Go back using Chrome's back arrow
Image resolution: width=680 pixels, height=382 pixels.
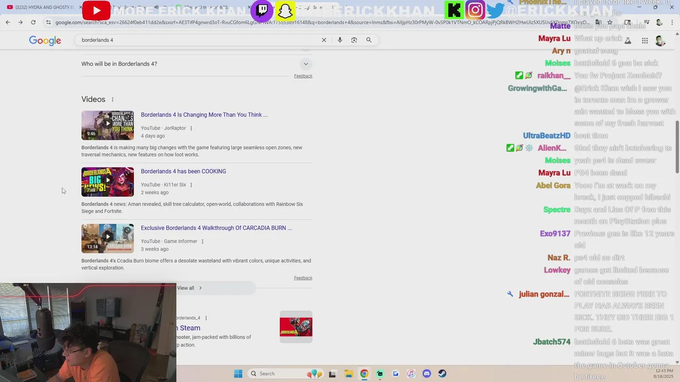(x=7, y=22)
